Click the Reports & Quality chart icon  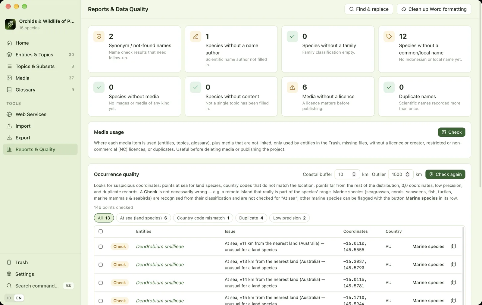pos(9,149)
